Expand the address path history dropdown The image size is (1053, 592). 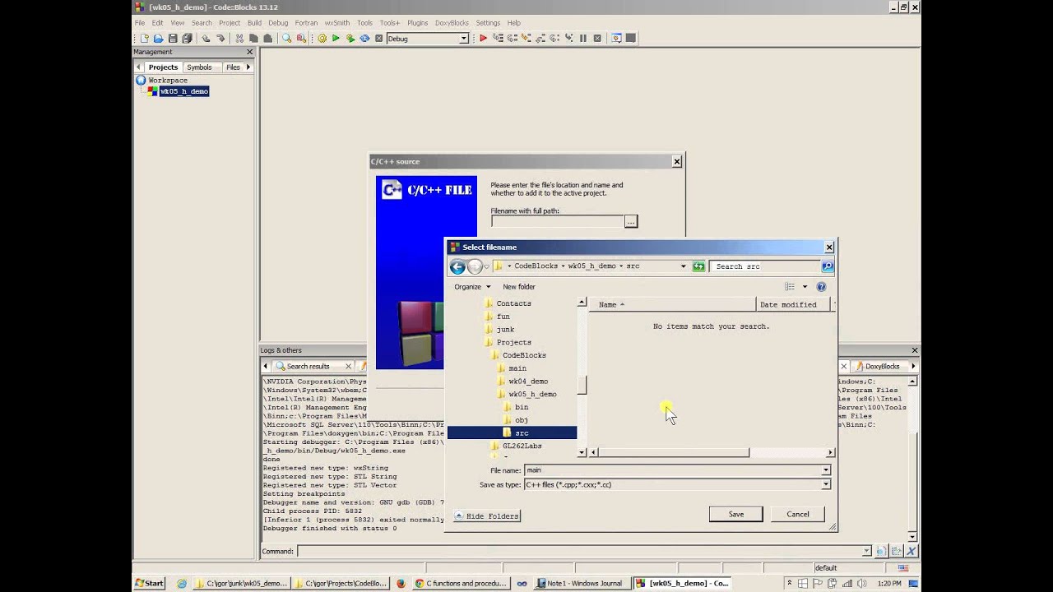(683, 266)
